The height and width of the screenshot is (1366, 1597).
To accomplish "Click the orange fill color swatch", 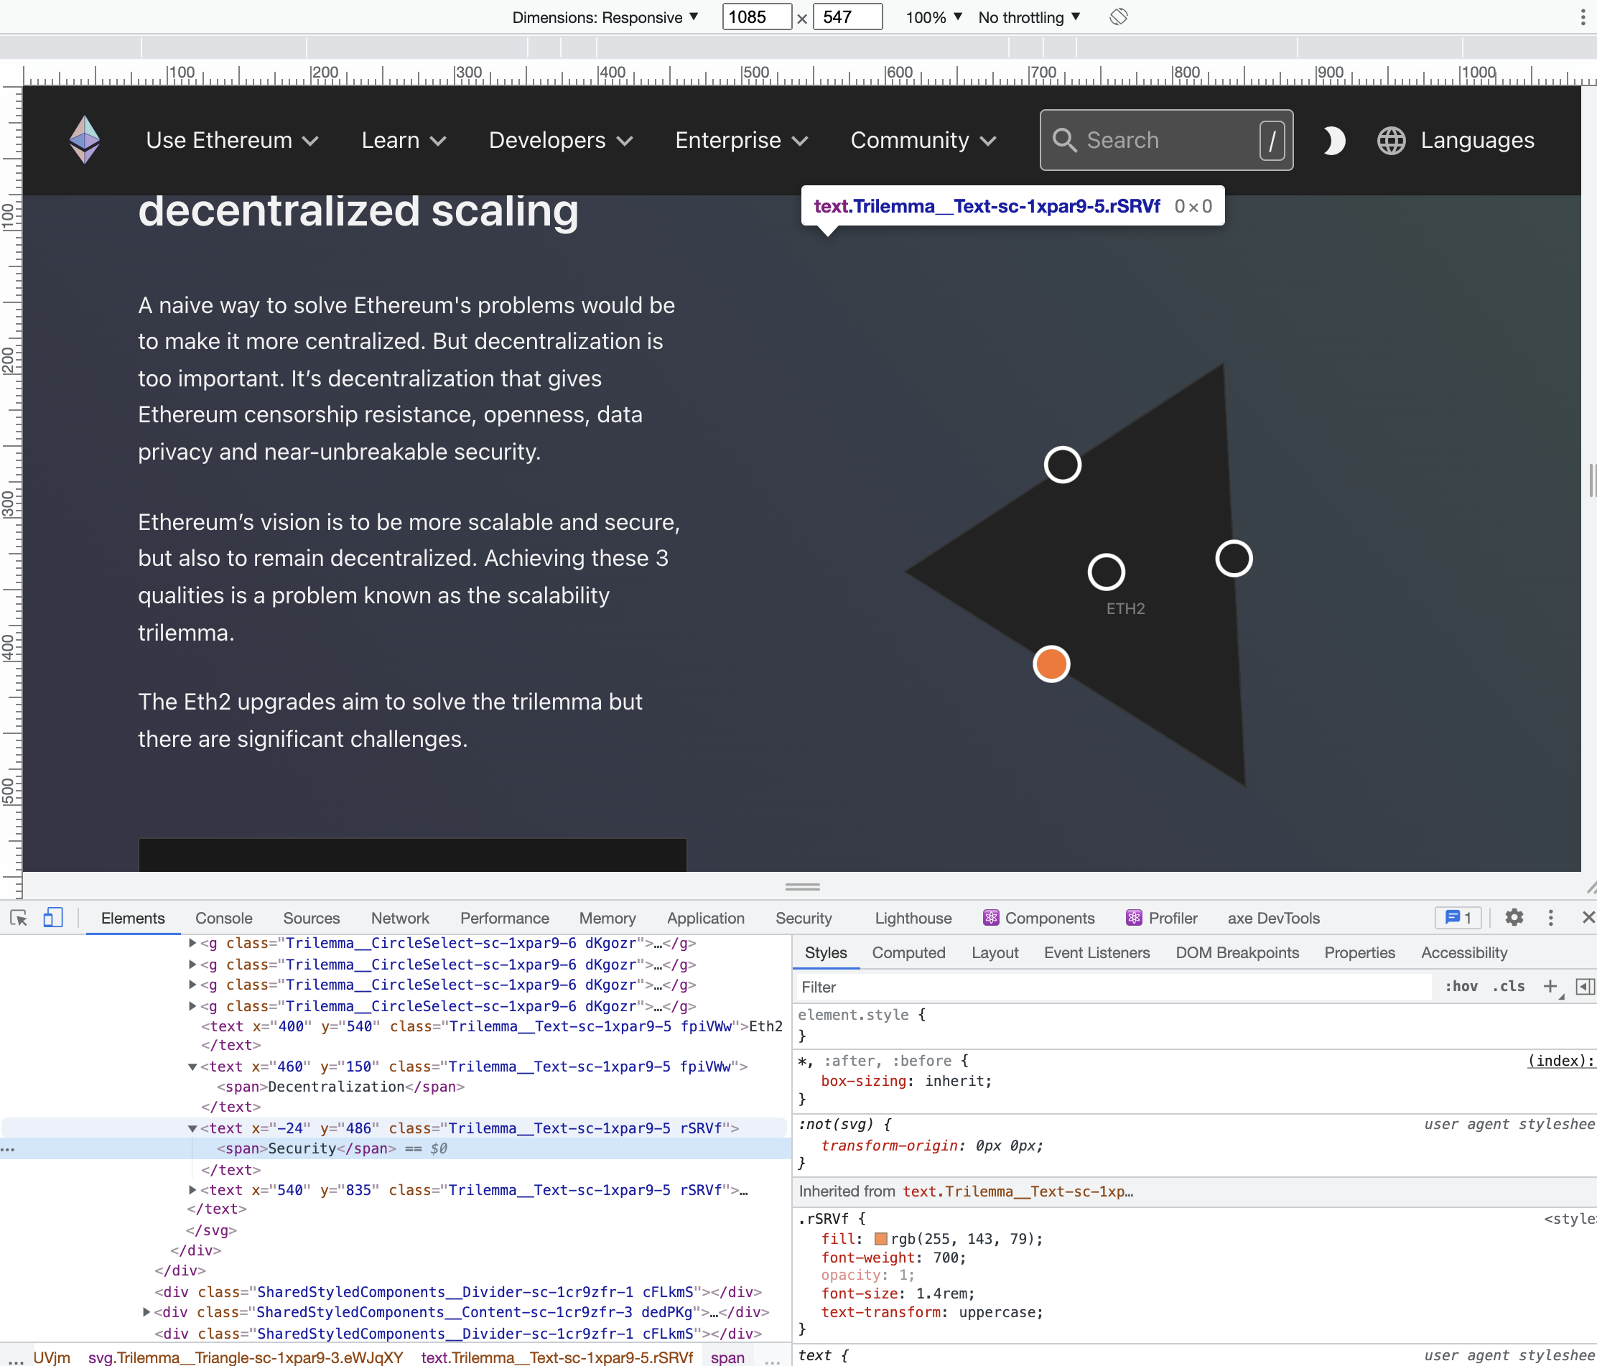I will [881, 1239].
